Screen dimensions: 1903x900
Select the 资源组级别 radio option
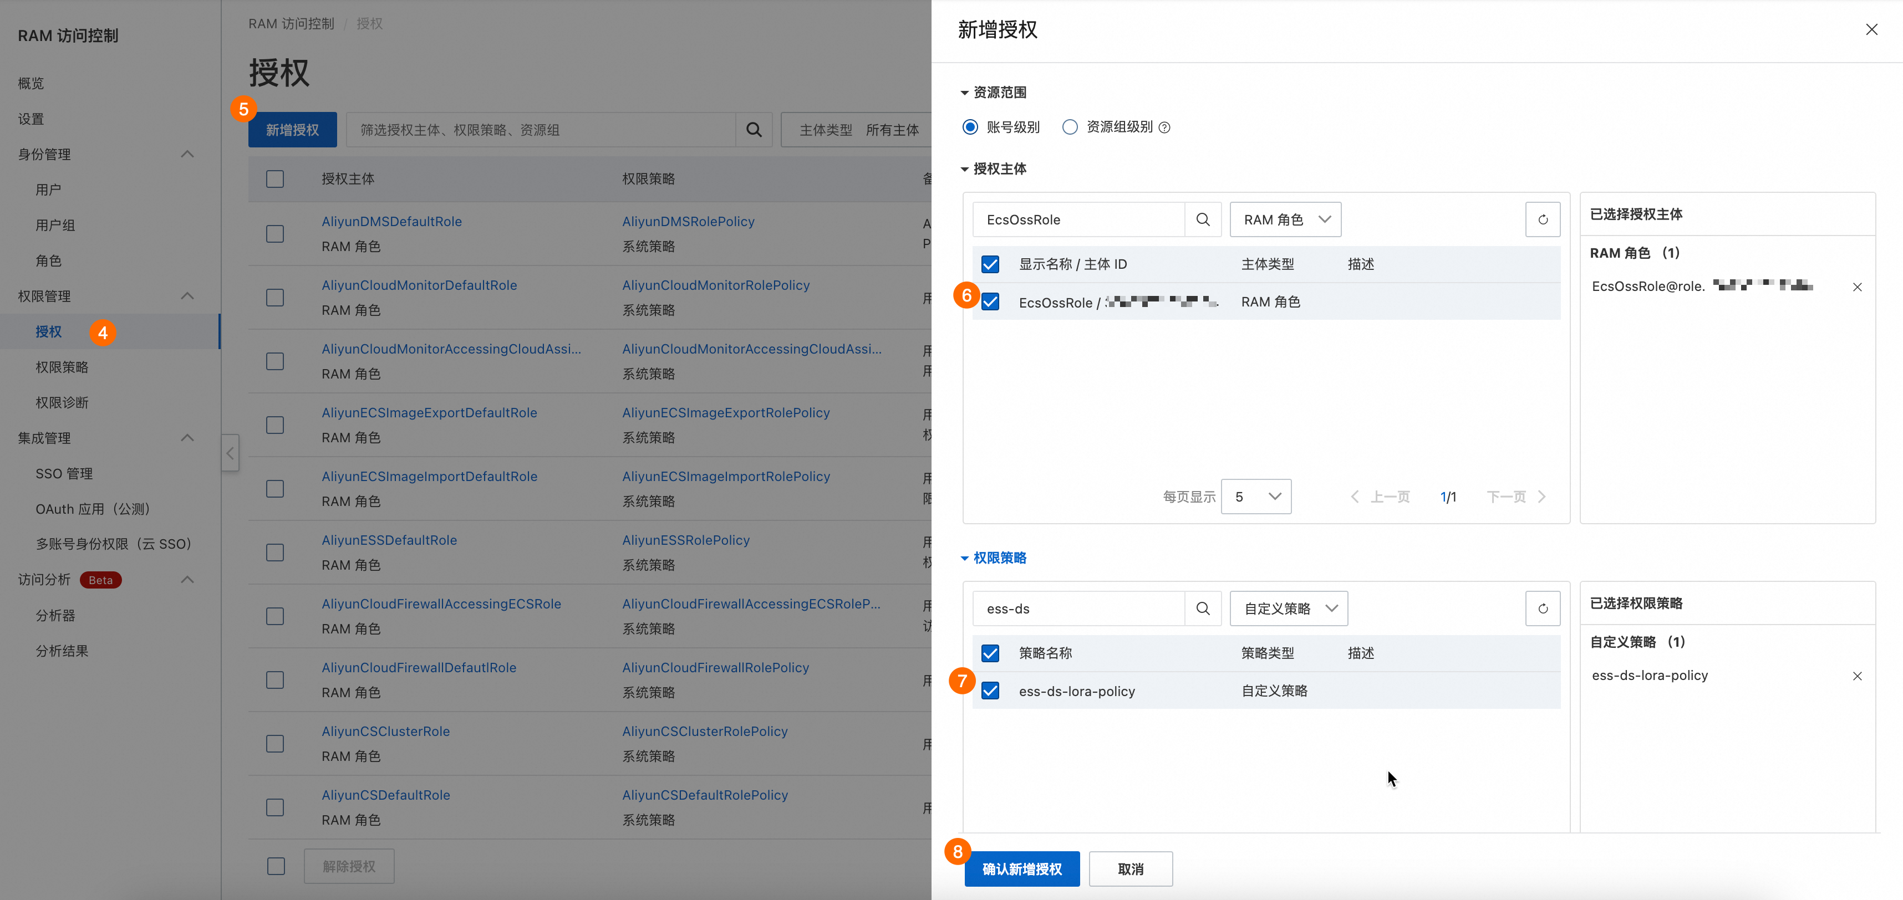click(x=1069, y=127)
